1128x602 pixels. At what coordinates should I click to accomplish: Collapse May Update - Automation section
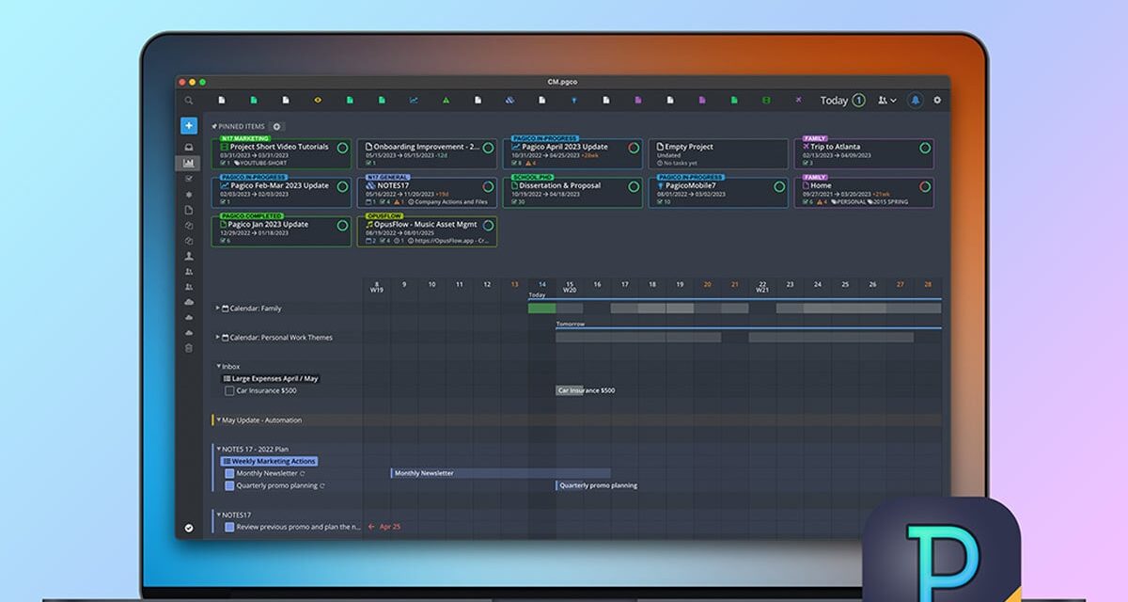pyautogui.click(x=219, y=420)
